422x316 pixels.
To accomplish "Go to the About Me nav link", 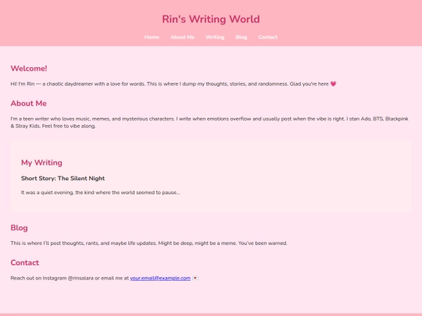I will click(182, 37).
